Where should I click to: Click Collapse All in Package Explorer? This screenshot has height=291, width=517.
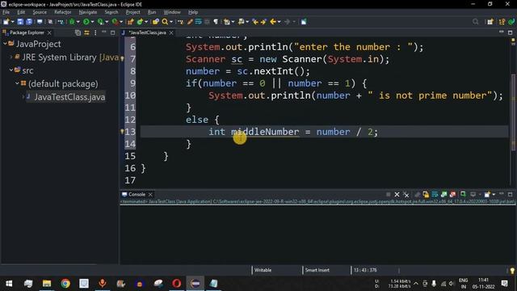[x=78, y=32]
